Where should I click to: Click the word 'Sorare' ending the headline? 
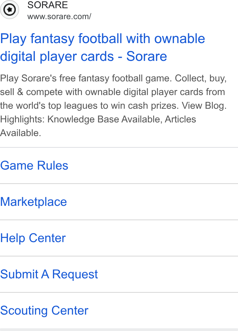(147, 56)
